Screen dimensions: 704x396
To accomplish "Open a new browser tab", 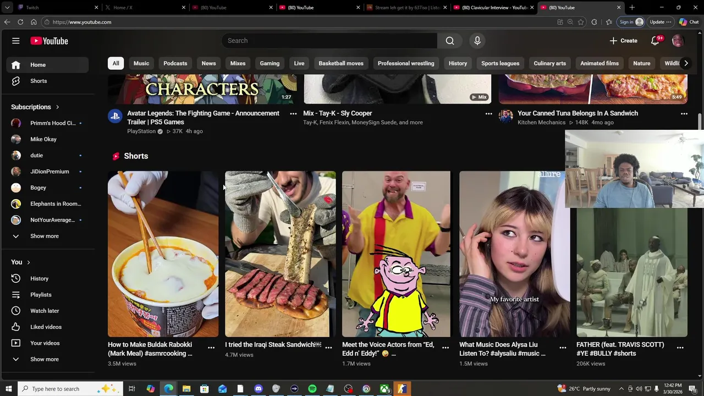I will 632,8.
